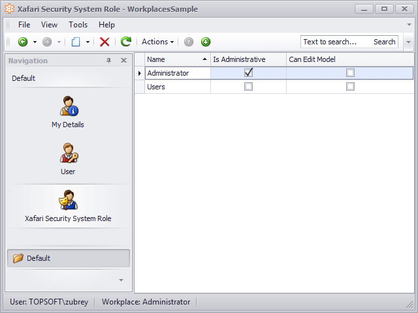Image resolution: width=418 pixels, height=313 pixels.
Task: Open the Tools menu
Action: pyautogui.click(x=78, y=25)
